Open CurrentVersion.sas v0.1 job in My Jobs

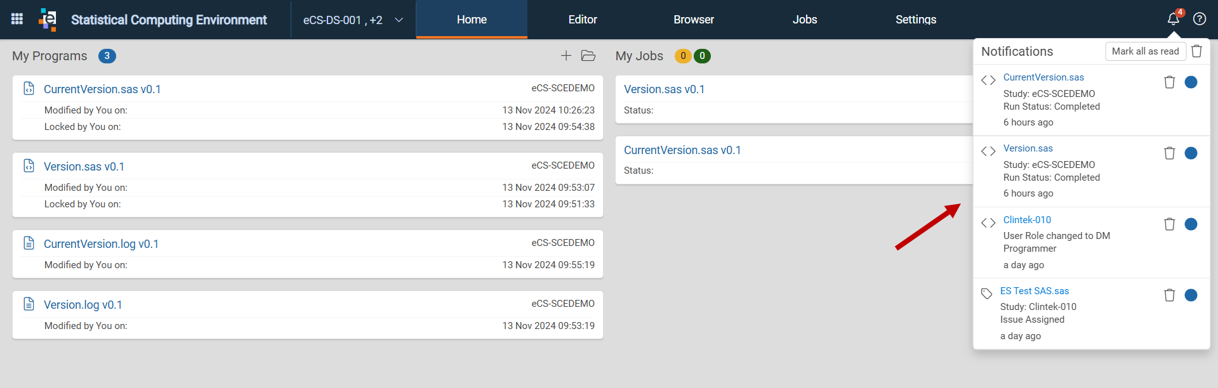pyautogui.click(x=682, y=150)
